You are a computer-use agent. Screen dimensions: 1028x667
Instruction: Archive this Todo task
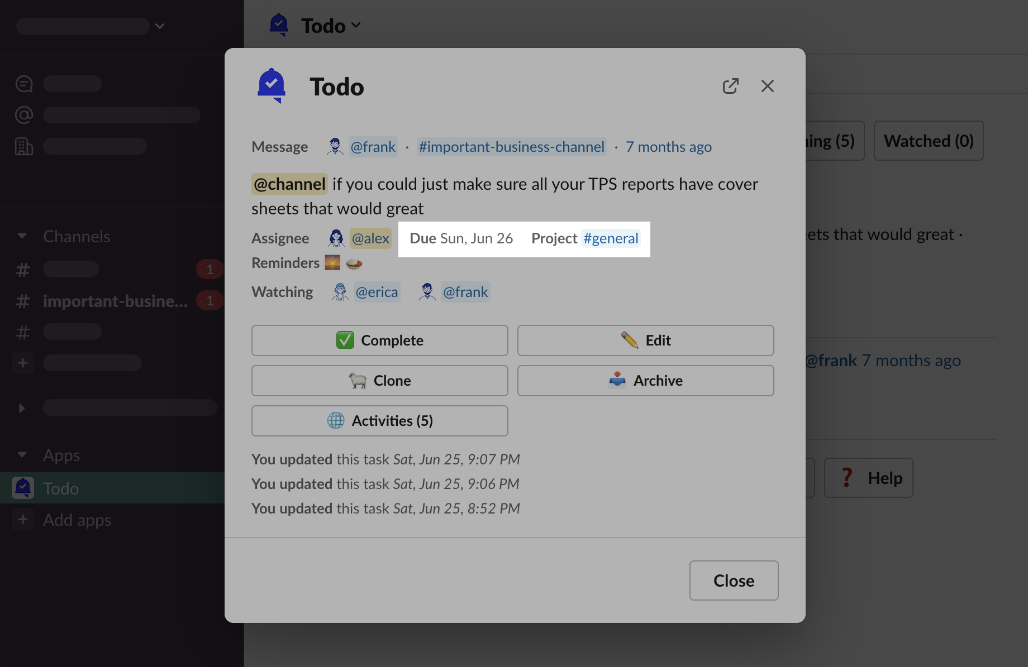point(645,381)
